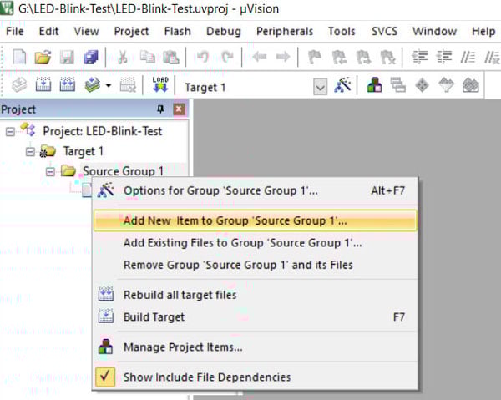Click the Indent selection icon
The width and height of the screenshot is (501, 400).
pos(420,57)
